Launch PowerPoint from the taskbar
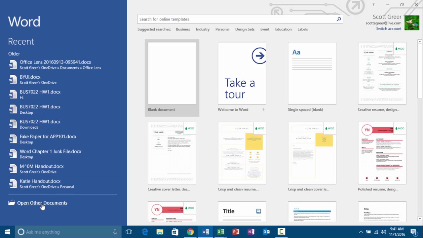Image resolution: width=423 pixels, height=238 pixels. pyautogui.click(x=236, y=232)
